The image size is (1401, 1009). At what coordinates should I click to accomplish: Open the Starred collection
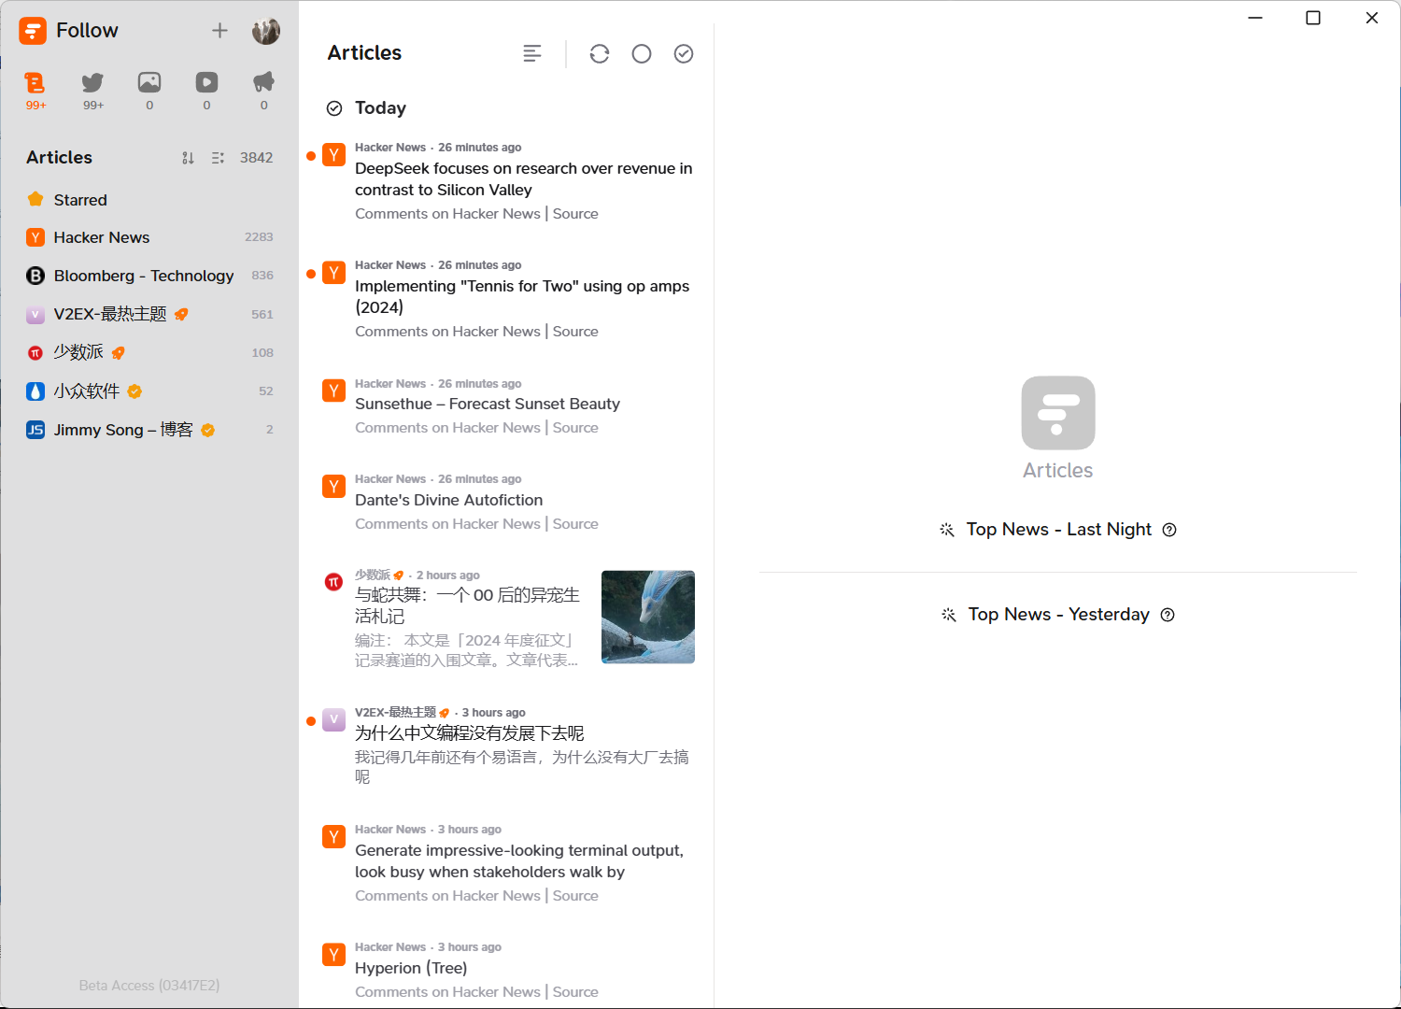click(149, 200)
